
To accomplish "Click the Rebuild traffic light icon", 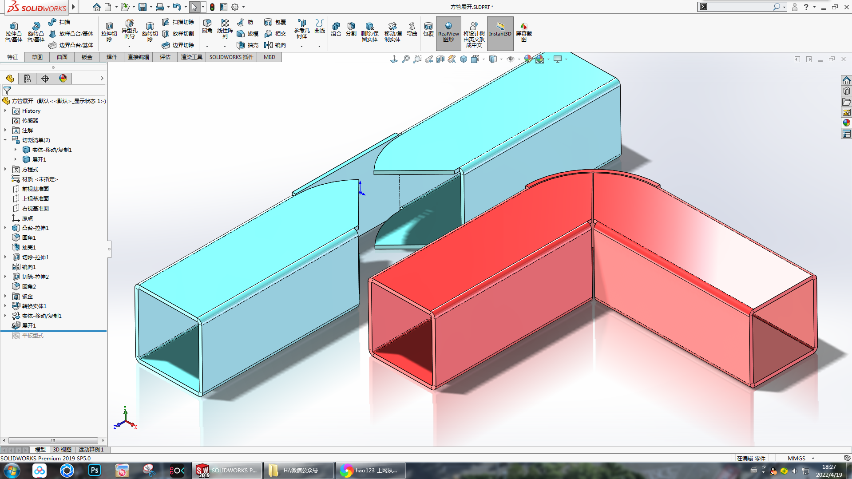I will click(x=212, y=7).
